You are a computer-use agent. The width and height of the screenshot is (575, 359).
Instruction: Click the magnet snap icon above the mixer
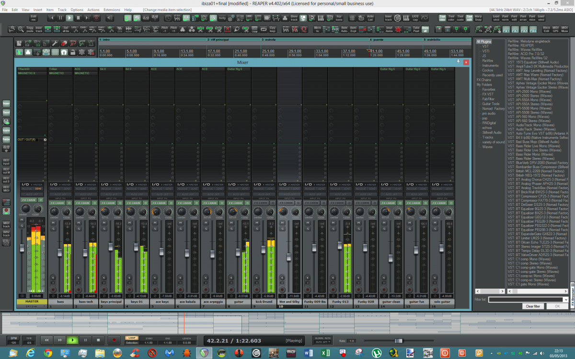(x=64, y=52)
